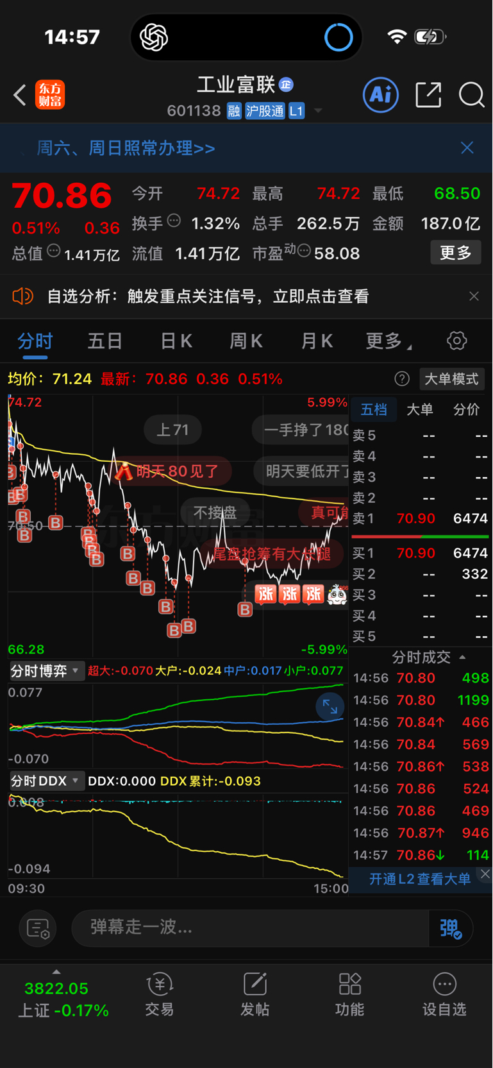Viewport: 493px width, 1068px height.
Task: Expand the stock title dropdown arrow
Action: click(317, 111)
